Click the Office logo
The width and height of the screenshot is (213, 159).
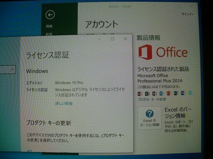163,52
